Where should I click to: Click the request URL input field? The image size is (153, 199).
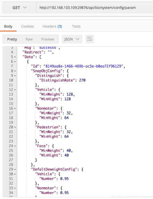[x=95, y=8]
